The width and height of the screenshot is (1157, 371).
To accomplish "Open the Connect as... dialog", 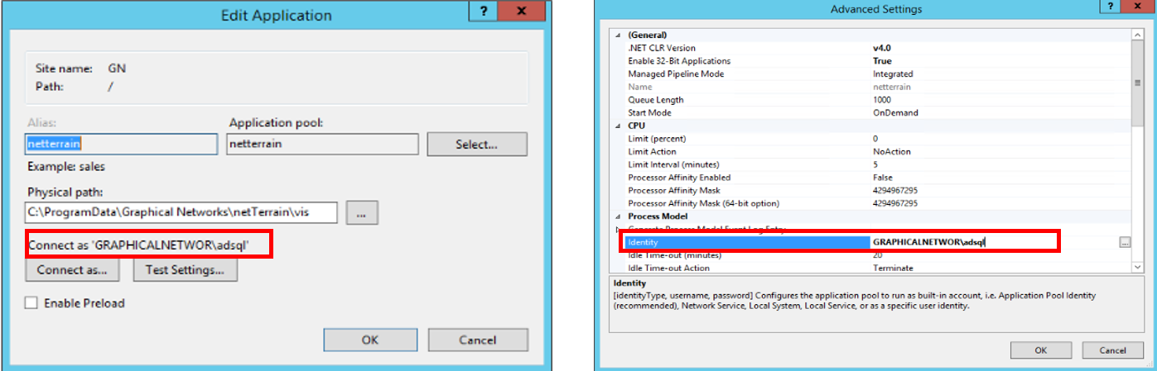I will click(72, 269).
